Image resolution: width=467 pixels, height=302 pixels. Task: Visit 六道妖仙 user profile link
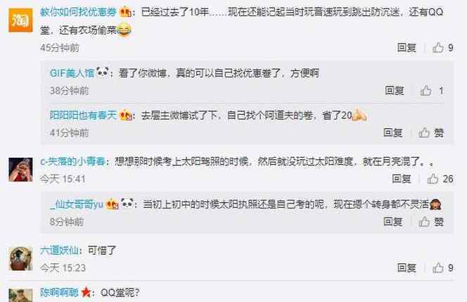pos(59,250)
